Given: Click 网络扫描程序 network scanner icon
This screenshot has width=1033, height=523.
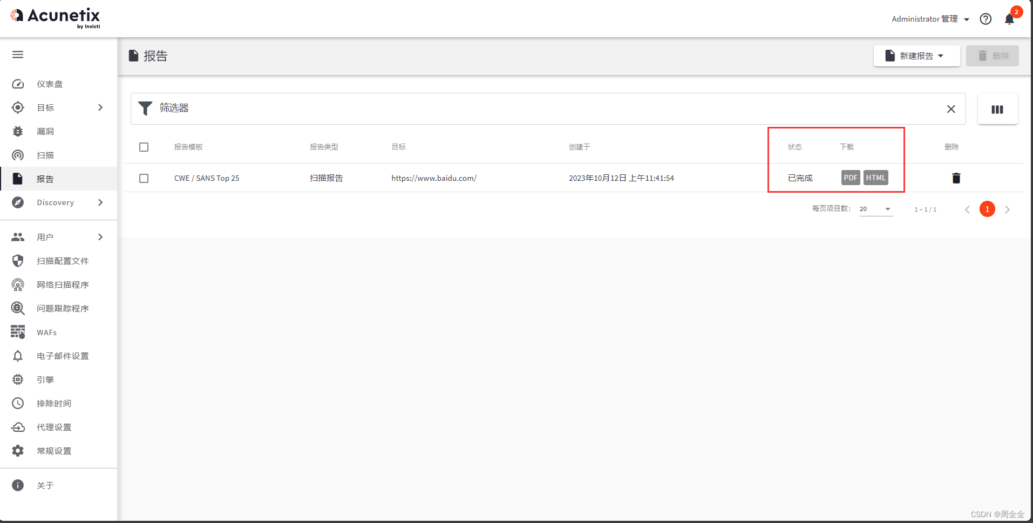Looking at the screenshot, I should point(18,284).
